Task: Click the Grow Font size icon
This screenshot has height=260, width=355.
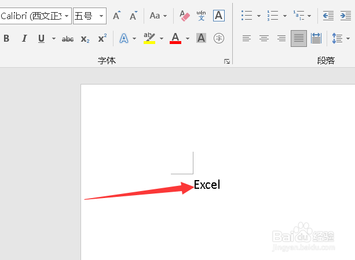Action: (117, 16)
